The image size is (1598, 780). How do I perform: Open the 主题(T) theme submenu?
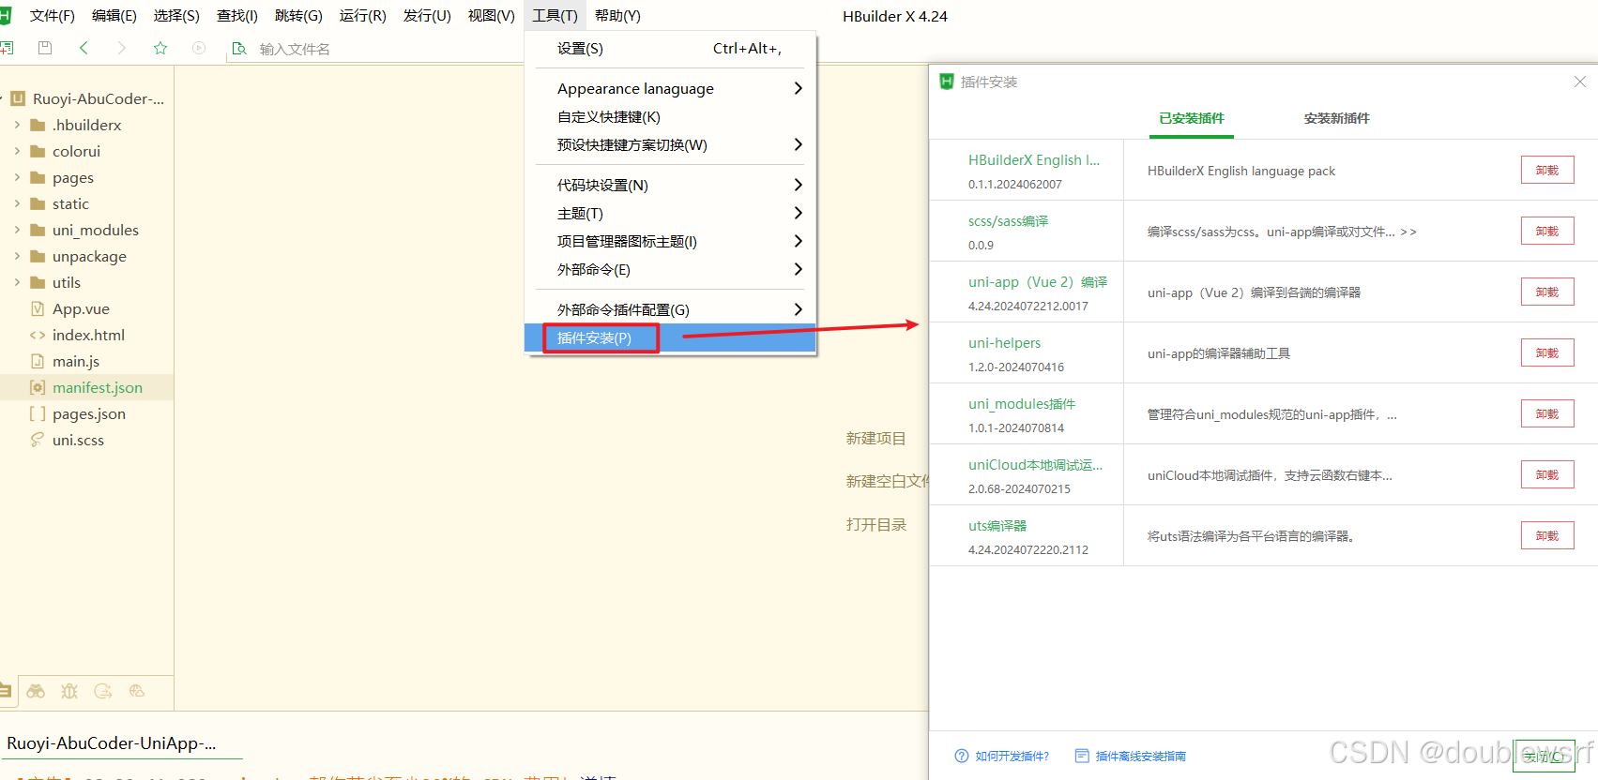670,214
